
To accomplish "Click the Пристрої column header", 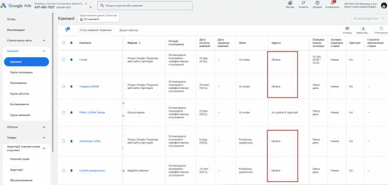I will click(x=355, y=43).
